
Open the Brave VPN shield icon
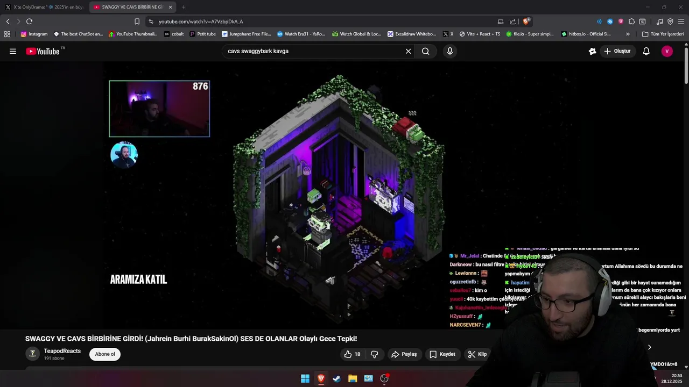pyautogui.click(x=670, y=21)
